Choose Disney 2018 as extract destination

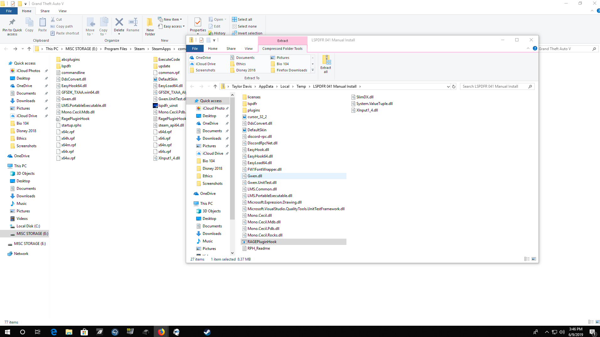click(x=243, y=70)
